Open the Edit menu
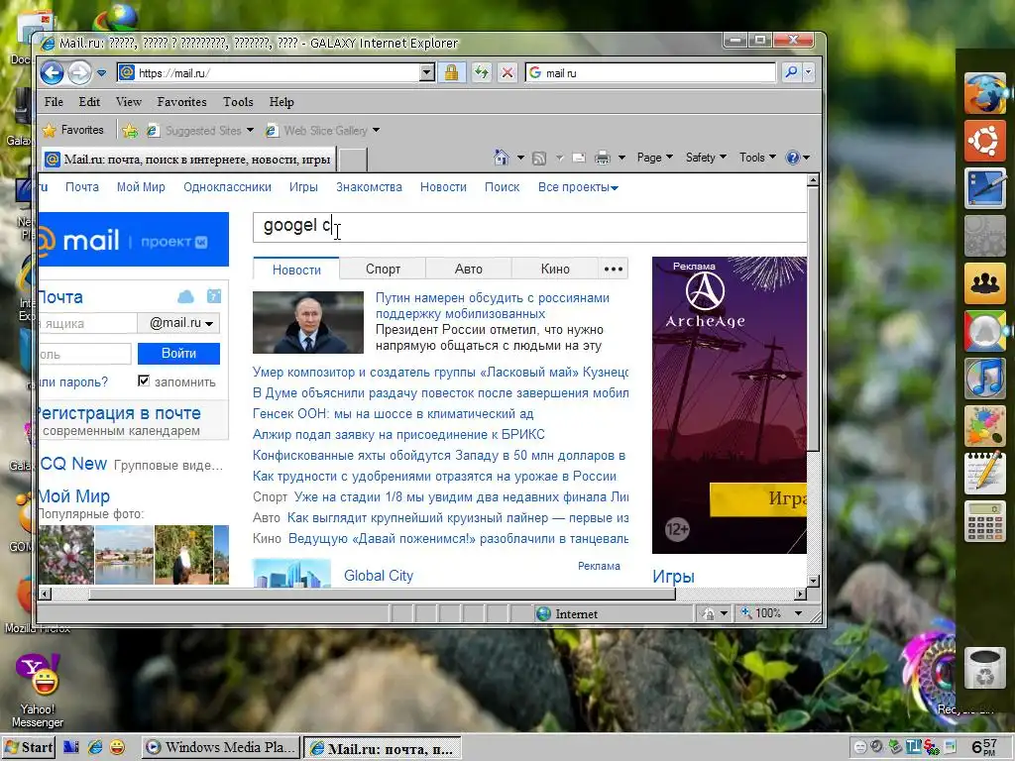The image size is (1015, 761). click(89, 102)
